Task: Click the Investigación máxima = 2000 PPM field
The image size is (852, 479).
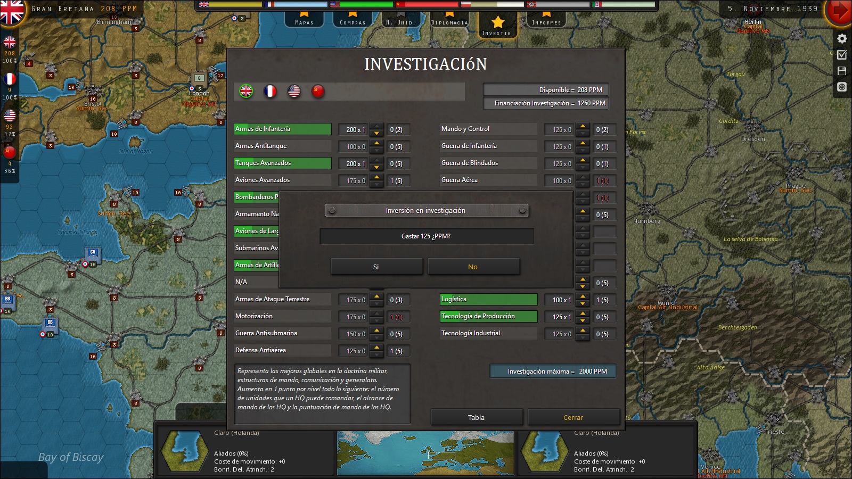Action: (x=553, y=371)
